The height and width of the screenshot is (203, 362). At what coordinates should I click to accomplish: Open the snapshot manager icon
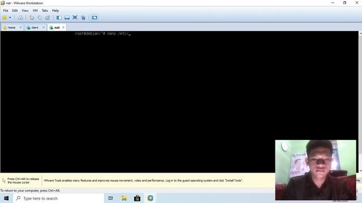(x=48, y=17)
